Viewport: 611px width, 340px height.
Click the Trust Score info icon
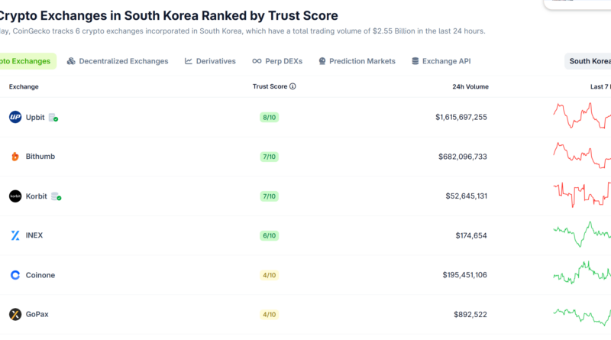[293, 86]
